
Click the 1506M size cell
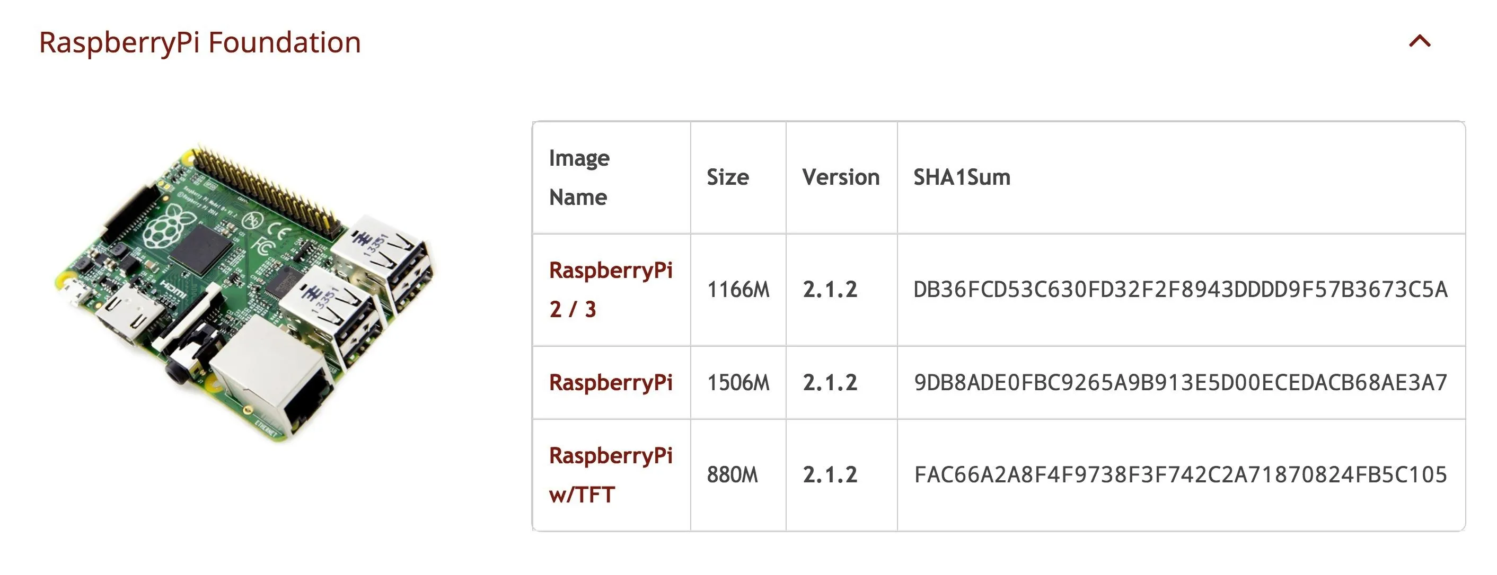click(x=738, y=382)
